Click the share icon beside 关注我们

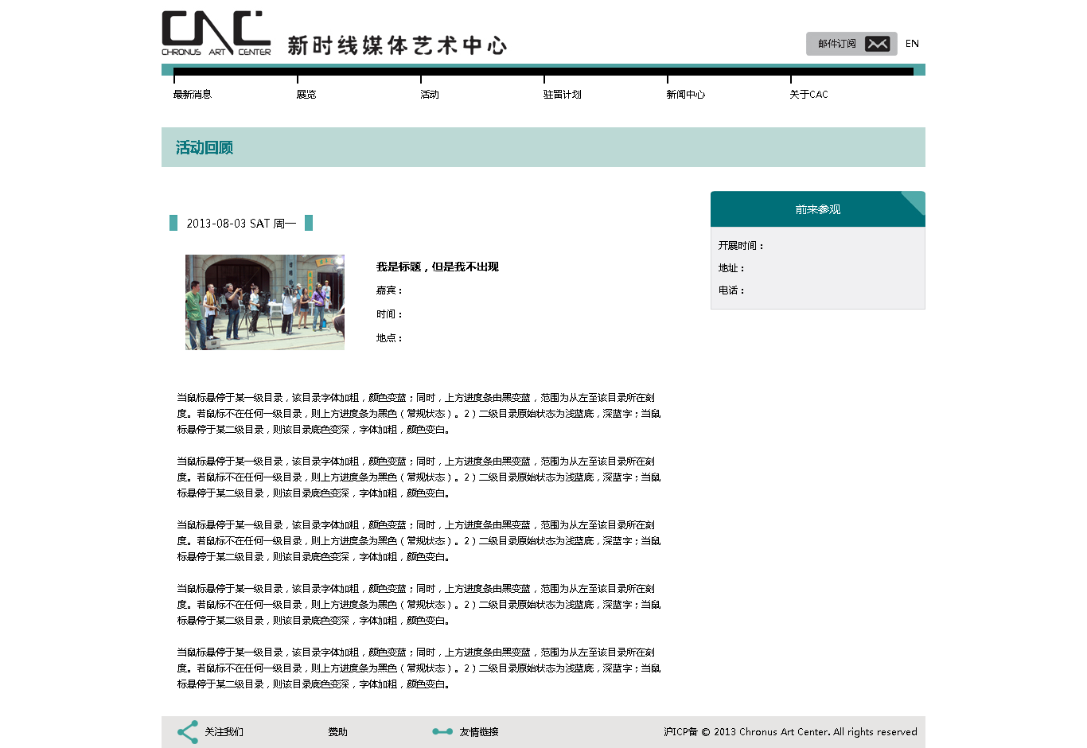188,732
